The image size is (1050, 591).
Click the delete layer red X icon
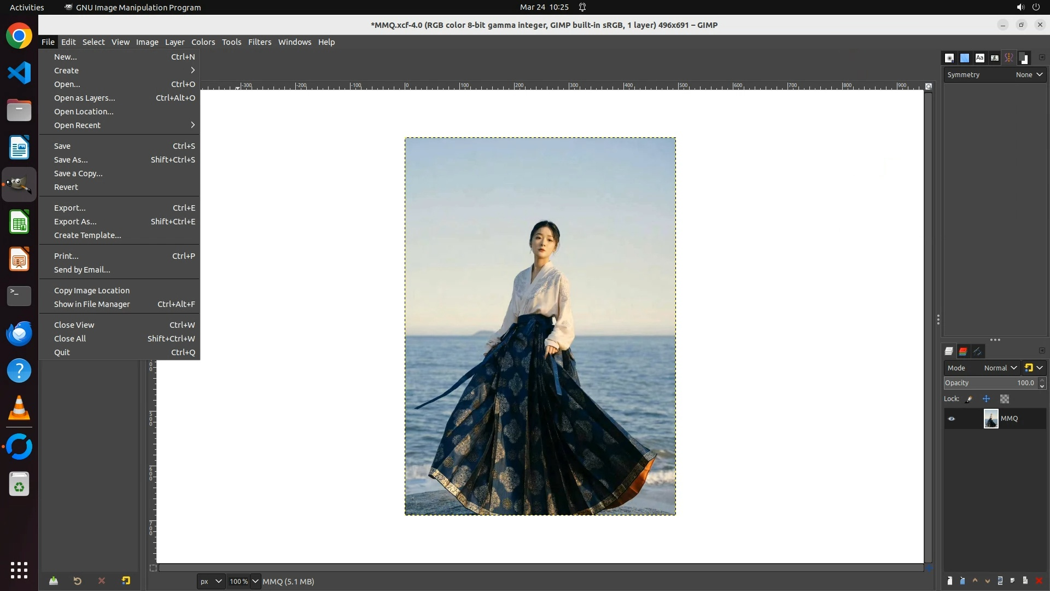point(1039,581)
